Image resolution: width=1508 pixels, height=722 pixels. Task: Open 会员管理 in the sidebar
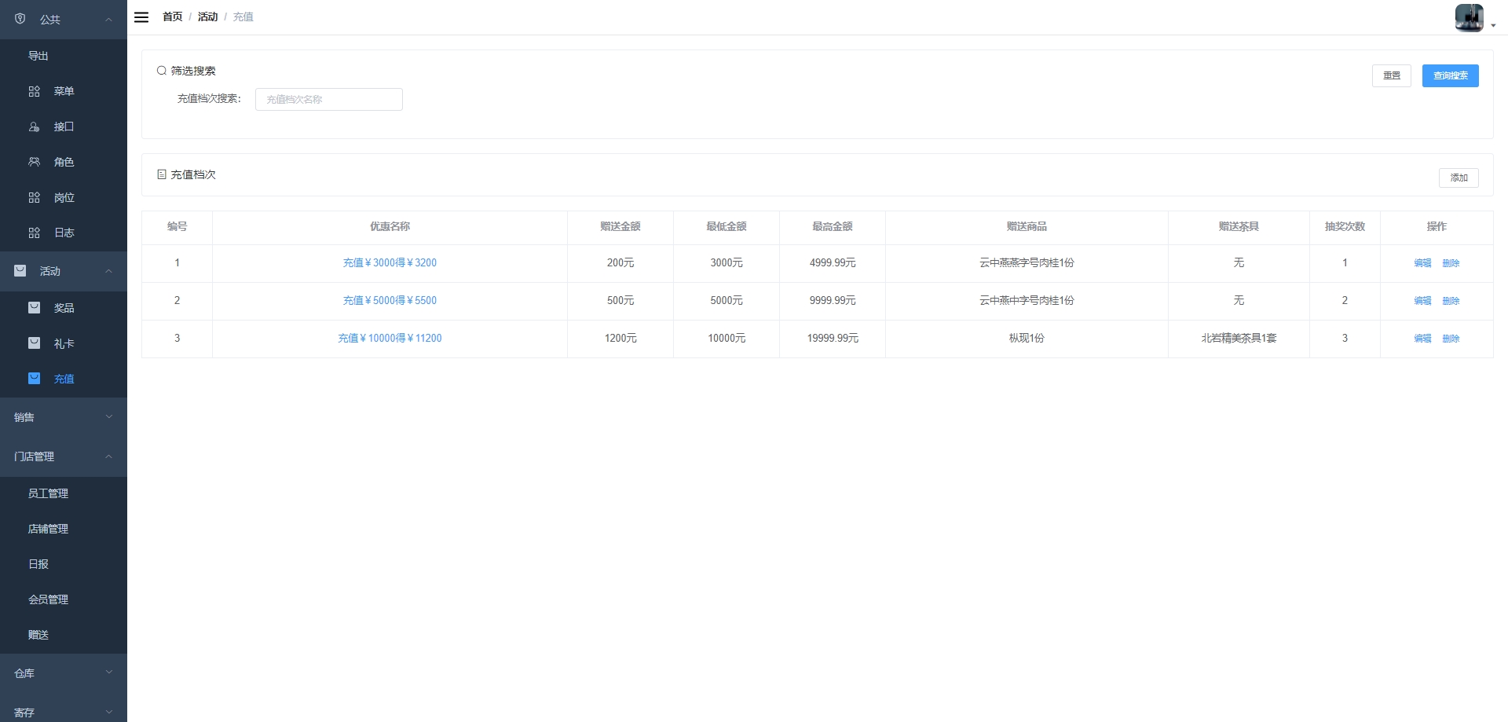64,599
